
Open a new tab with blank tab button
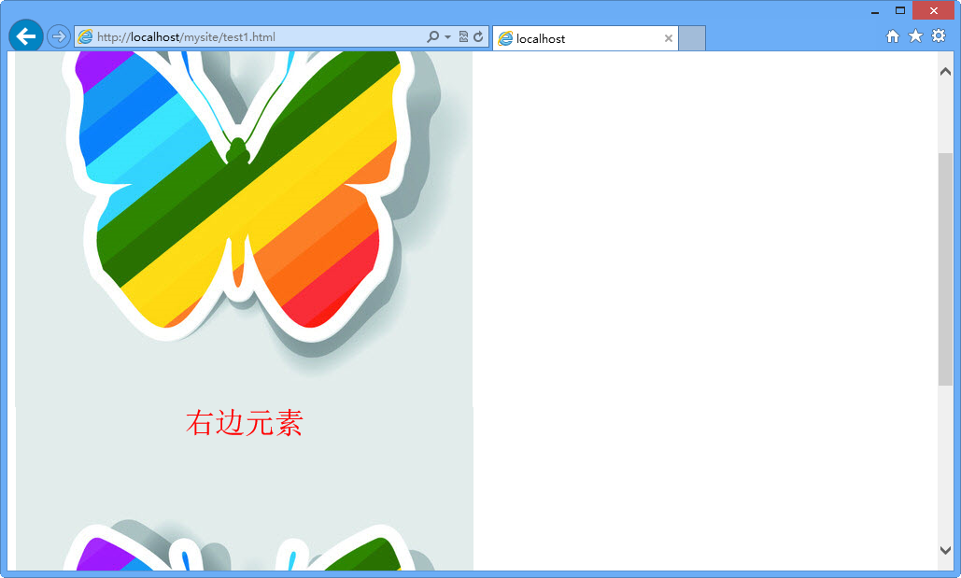click(691, 38)
